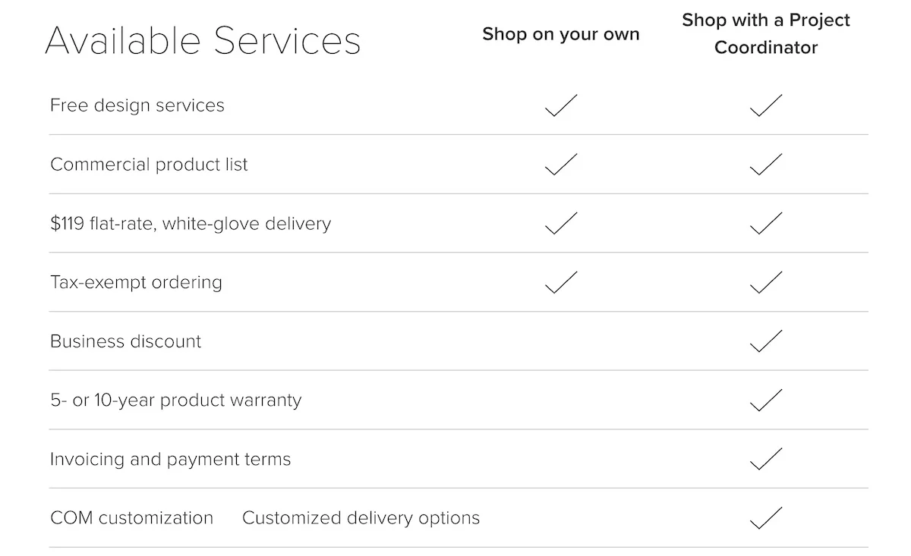
Task: Click the product warranty row checkmark
Action: click(x=766, y=400)
